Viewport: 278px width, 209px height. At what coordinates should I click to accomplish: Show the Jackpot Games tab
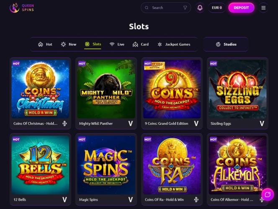174,44
